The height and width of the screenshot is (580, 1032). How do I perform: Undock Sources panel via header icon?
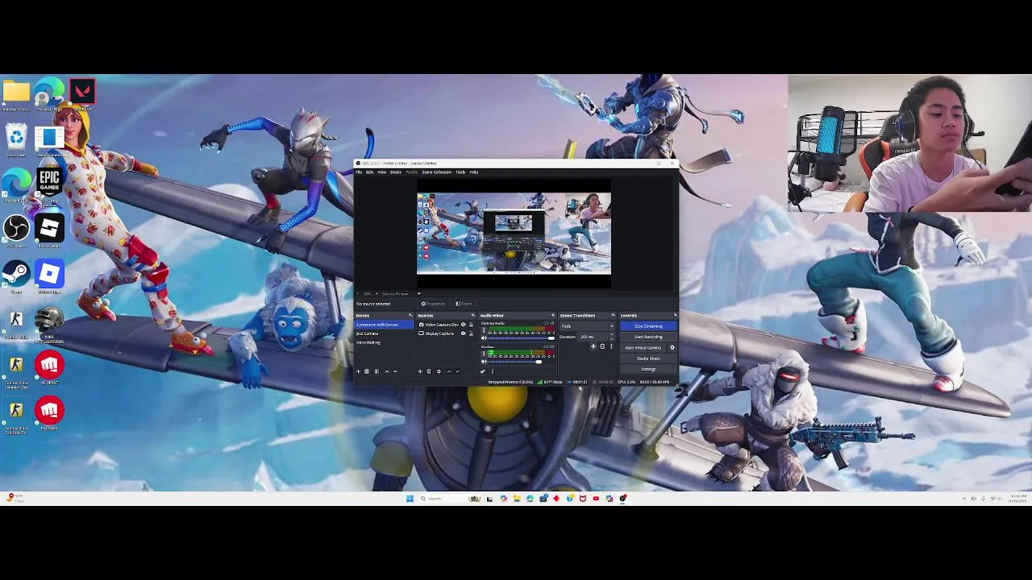click(473, 315)
